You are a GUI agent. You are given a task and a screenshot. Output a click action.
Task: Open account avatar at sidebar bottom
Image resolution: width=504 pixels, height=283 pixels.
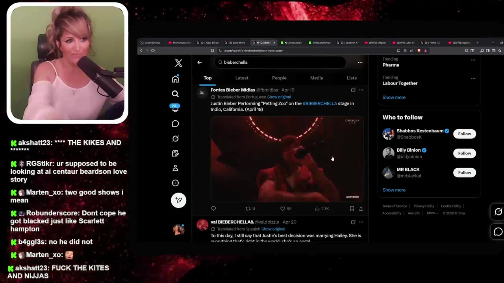pos(178,229)
